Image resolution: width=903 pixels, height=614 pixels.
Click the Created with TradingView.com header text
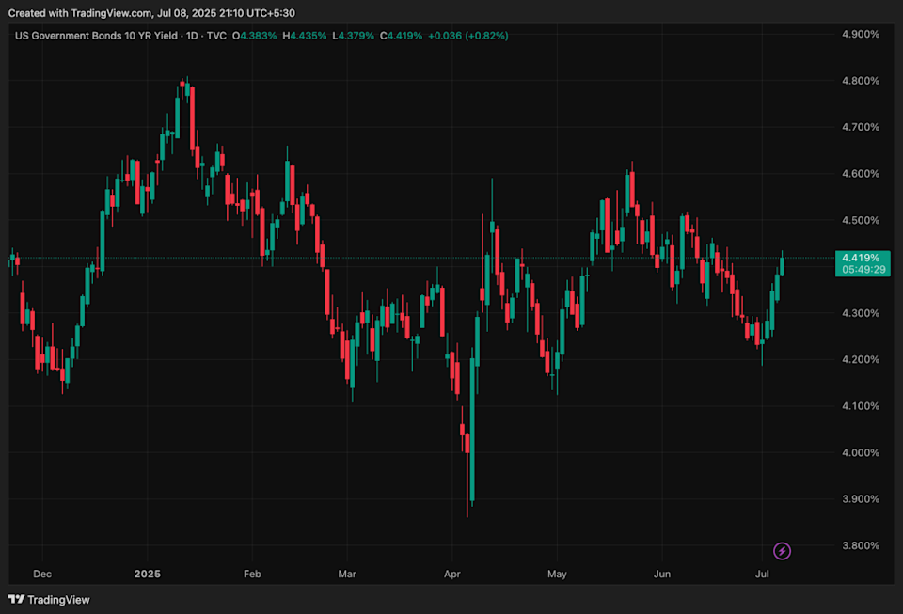tap(151, 12)
